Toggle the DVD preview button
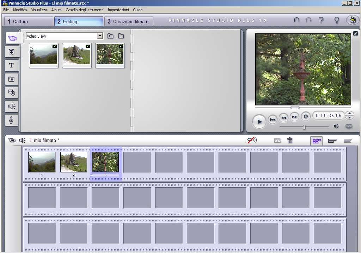The height and width of the screenshot is (253, 361). coord(349,126)
